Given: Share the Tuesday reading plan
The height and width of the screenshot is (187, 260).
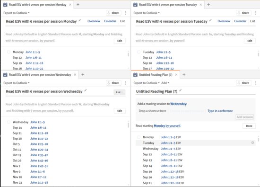Looking at the screenshot, I should [243, 13].
